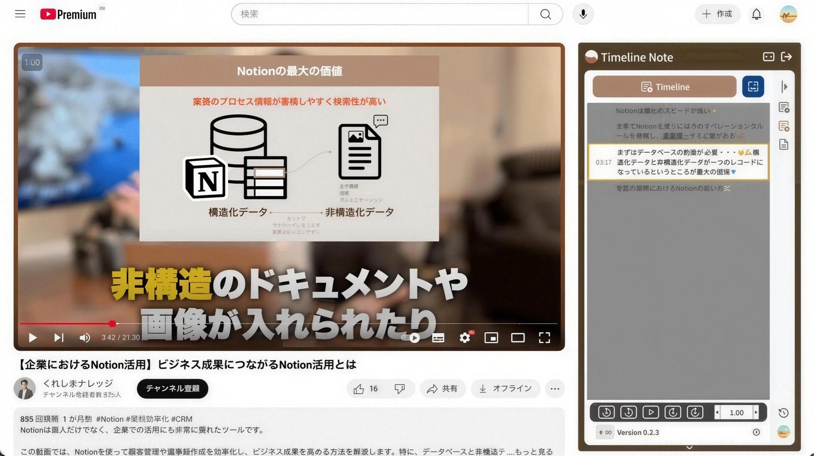Play the video with the player play button

pos(33,337)
